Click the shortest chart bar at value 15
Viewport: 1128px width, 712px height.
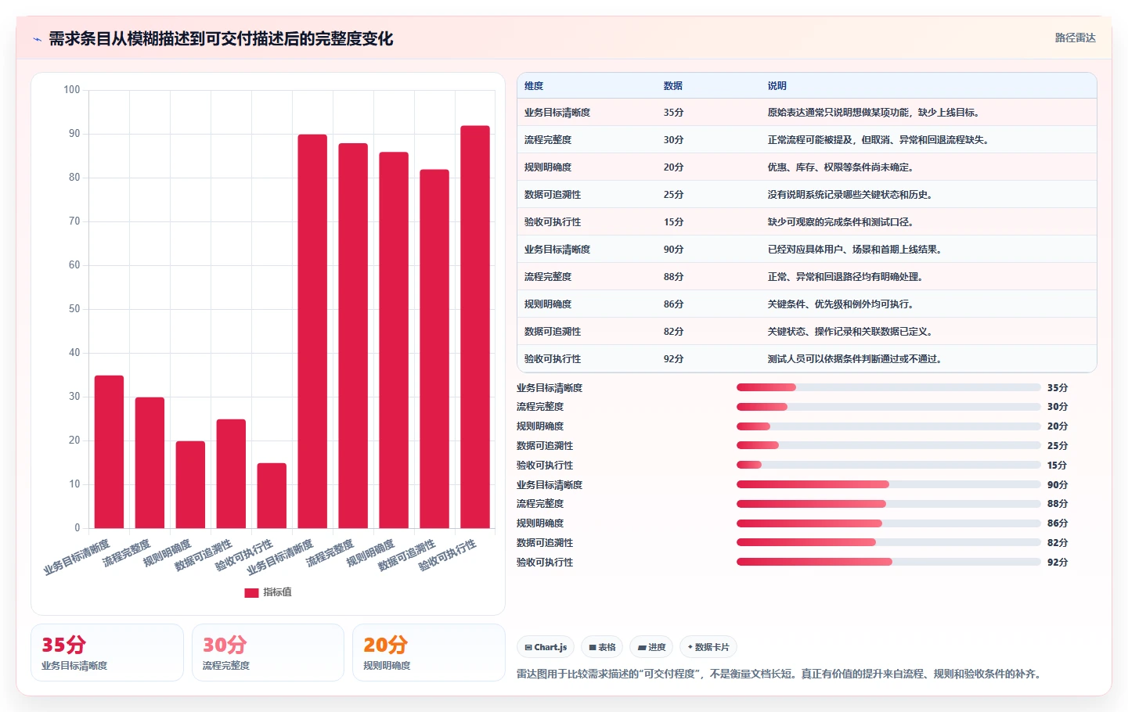pos(272,495)
